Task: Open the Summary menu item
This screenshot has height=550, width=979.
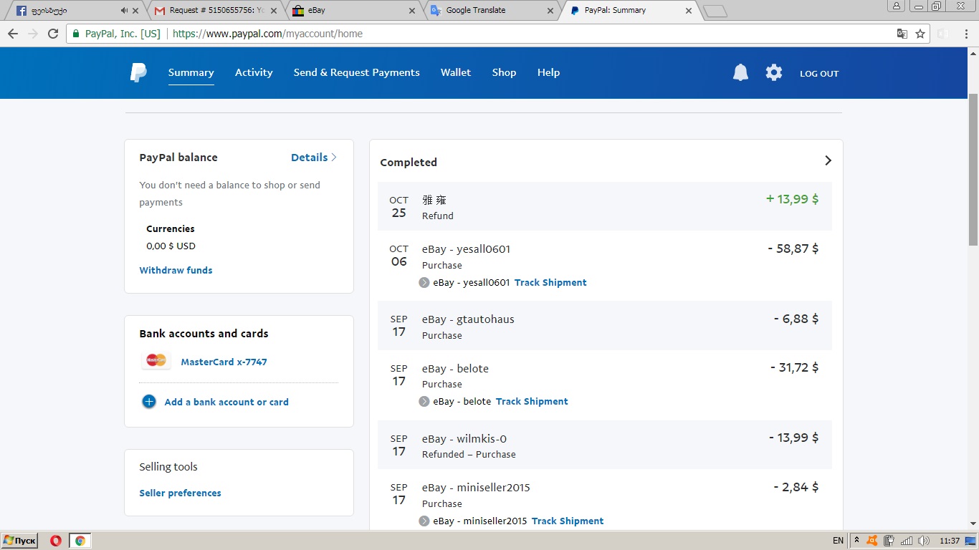Action: 191,72
